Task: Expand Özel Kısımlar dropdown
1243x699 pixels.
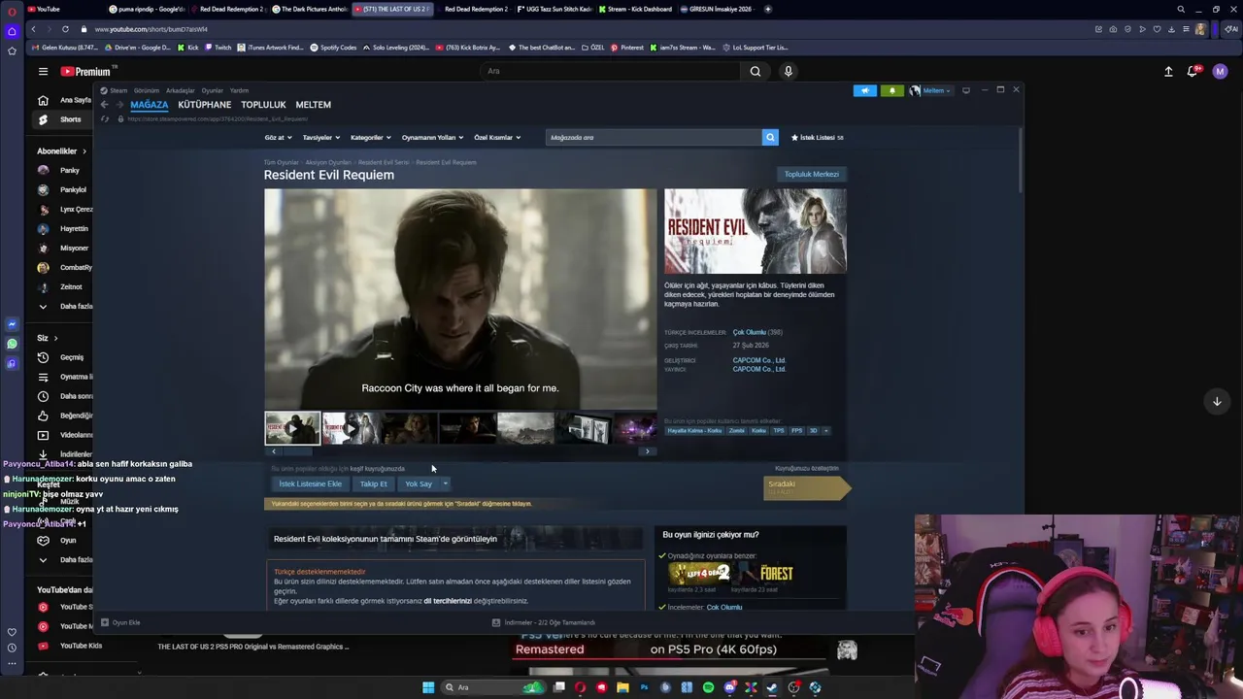Action: point(497,138)
